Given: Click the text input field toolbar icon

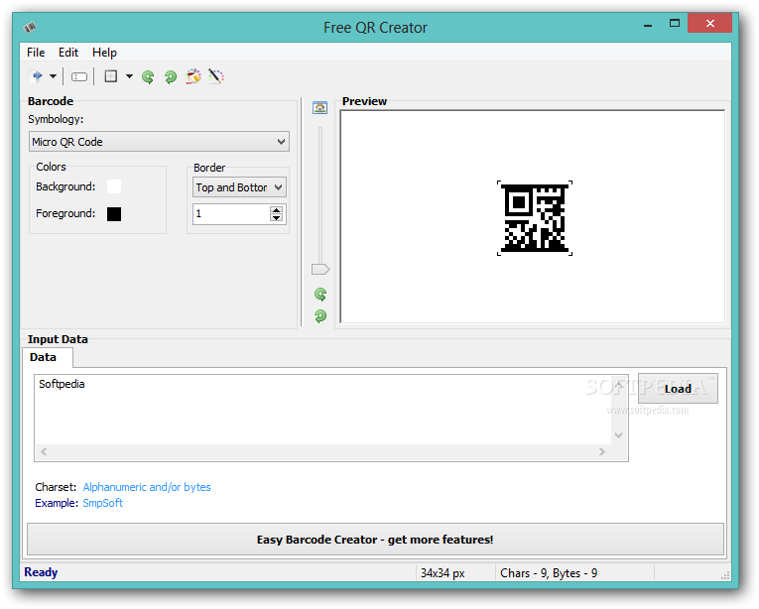Looking at the screenshot, I should coord(79,76).
